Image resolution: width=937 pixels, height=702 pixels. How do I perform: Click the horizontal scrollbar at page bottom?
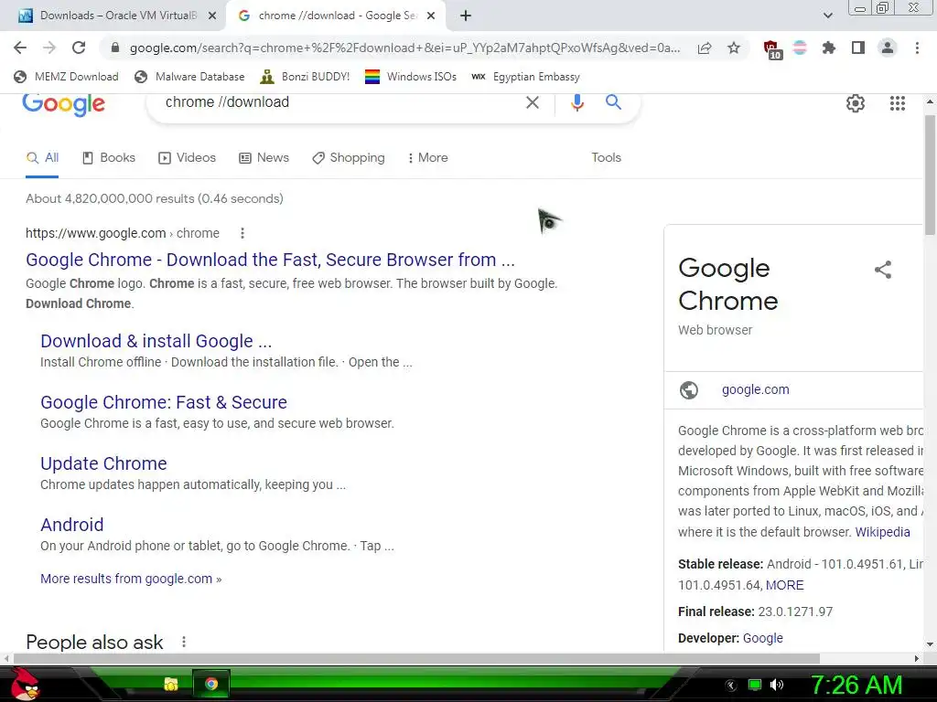pyautogui.click(x=416, y=658)
